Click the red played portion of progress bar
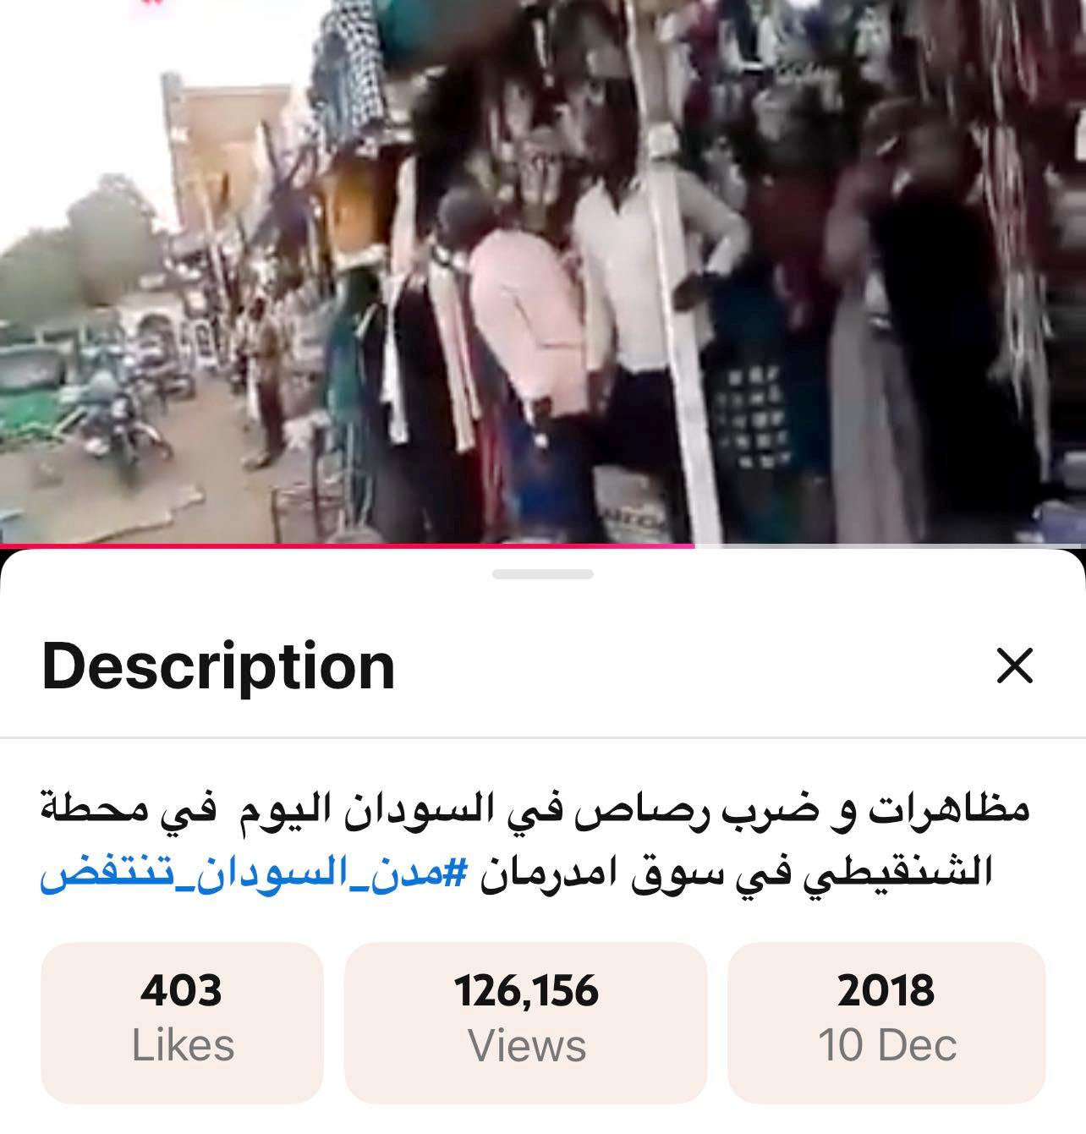Image resolution: width=1086 pixels, height=1134 pixels. (347, 546)
